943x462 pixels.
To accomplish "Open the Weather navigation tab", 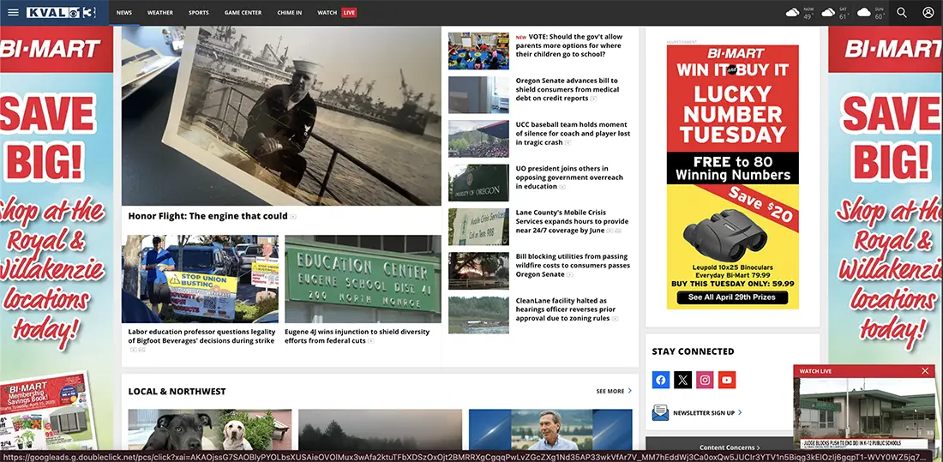I will click(x=160, y=13).
